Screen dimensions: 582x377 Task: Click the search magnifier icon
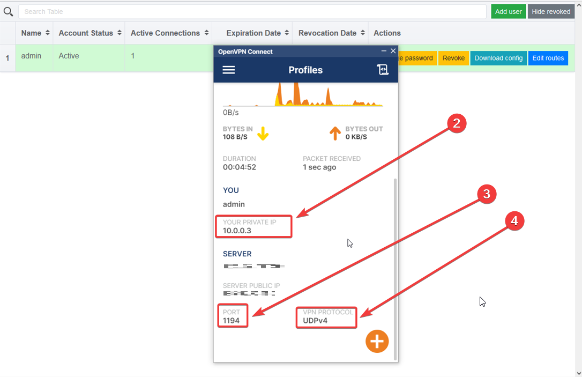(x=8, y=12)
